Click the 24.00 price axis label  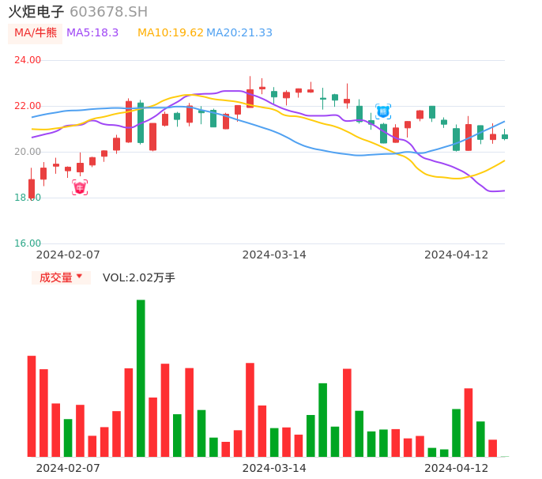pyautogui.click(x=28, y=60)
